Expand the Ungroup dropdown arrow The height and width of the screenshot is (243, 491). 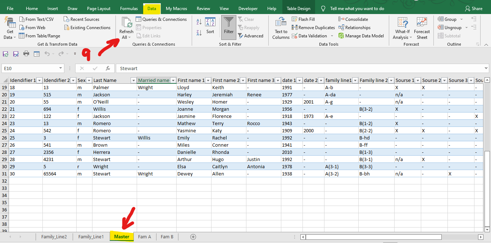coord(466,28)
